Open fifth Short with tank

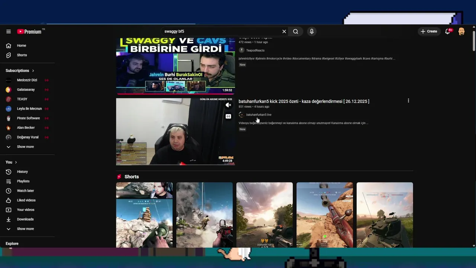385,215
